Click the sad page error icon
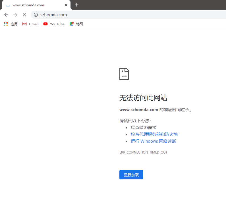The image size is (226, 199). point(124,74)
